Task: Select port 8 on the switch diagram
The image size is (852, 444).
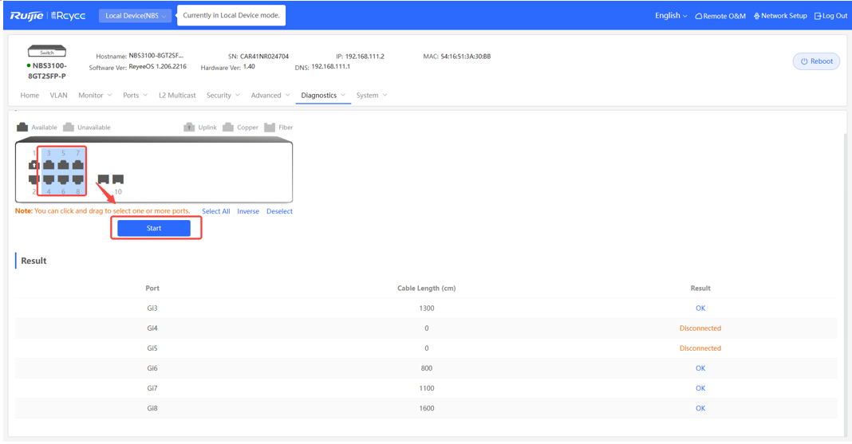Action: [77, 179]
